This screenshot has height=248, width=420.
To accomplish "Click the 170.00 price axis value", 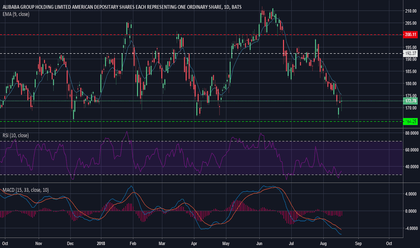I will pos(411,108).
